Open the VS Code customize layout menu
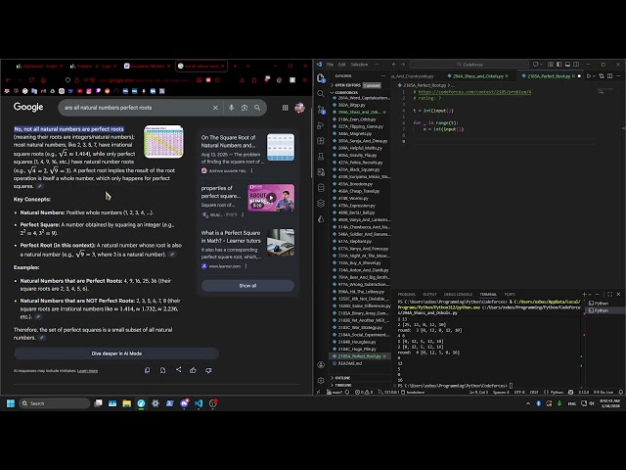Image resolution: width=626 pixels, height=470 pixels. pos(551,64)
